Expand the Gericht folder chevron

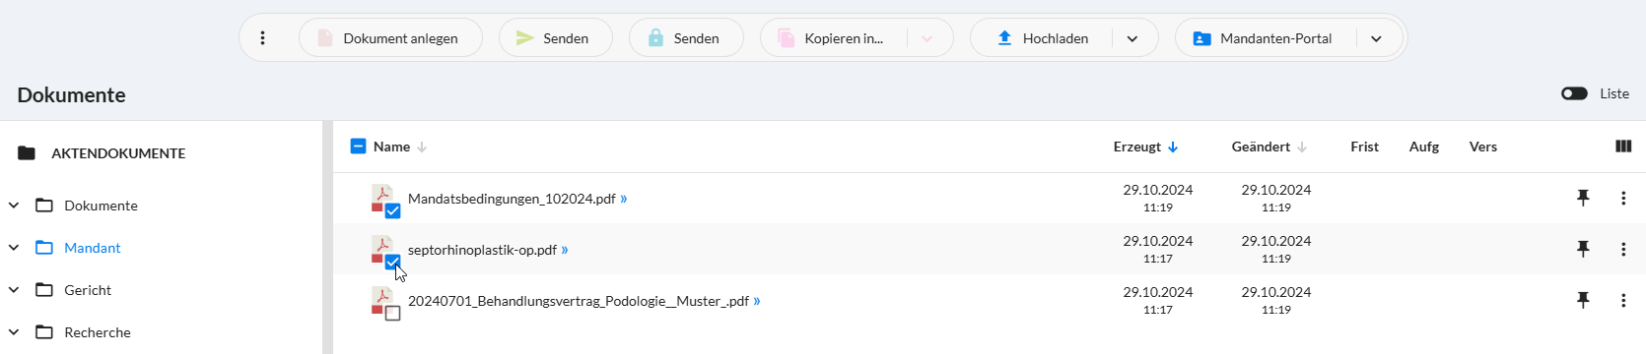pyautogui.click(x=14, y=290)
